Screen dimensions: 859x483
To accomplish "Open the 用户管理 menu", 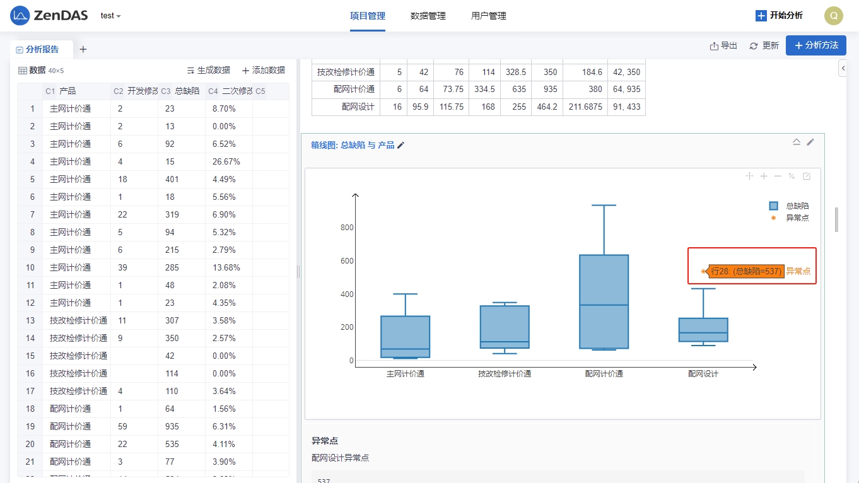I will [x=488, y=16].
